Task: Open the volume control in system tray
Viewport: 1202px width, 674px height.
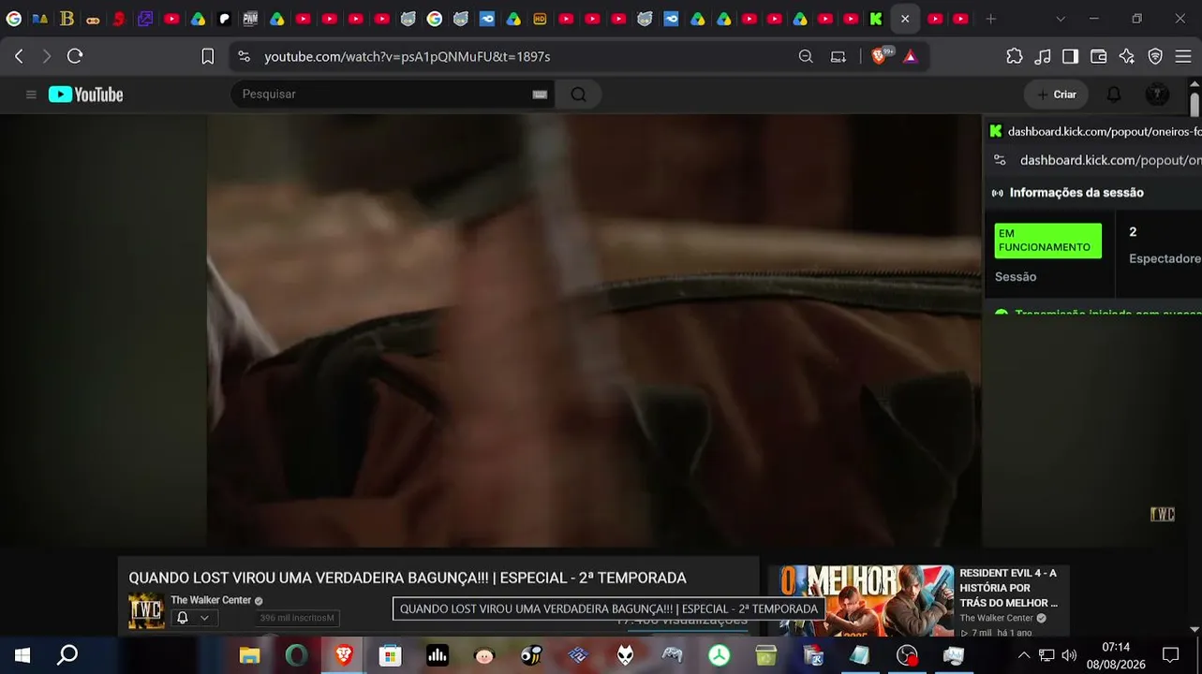Action: tap(1069, 655)
